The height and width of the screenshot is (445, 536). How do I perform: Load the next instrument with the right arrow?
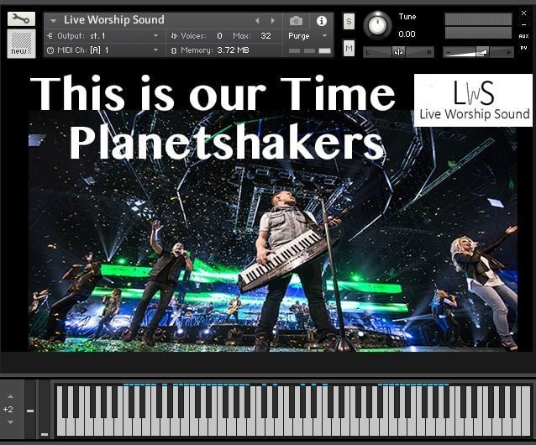[273, 21]
